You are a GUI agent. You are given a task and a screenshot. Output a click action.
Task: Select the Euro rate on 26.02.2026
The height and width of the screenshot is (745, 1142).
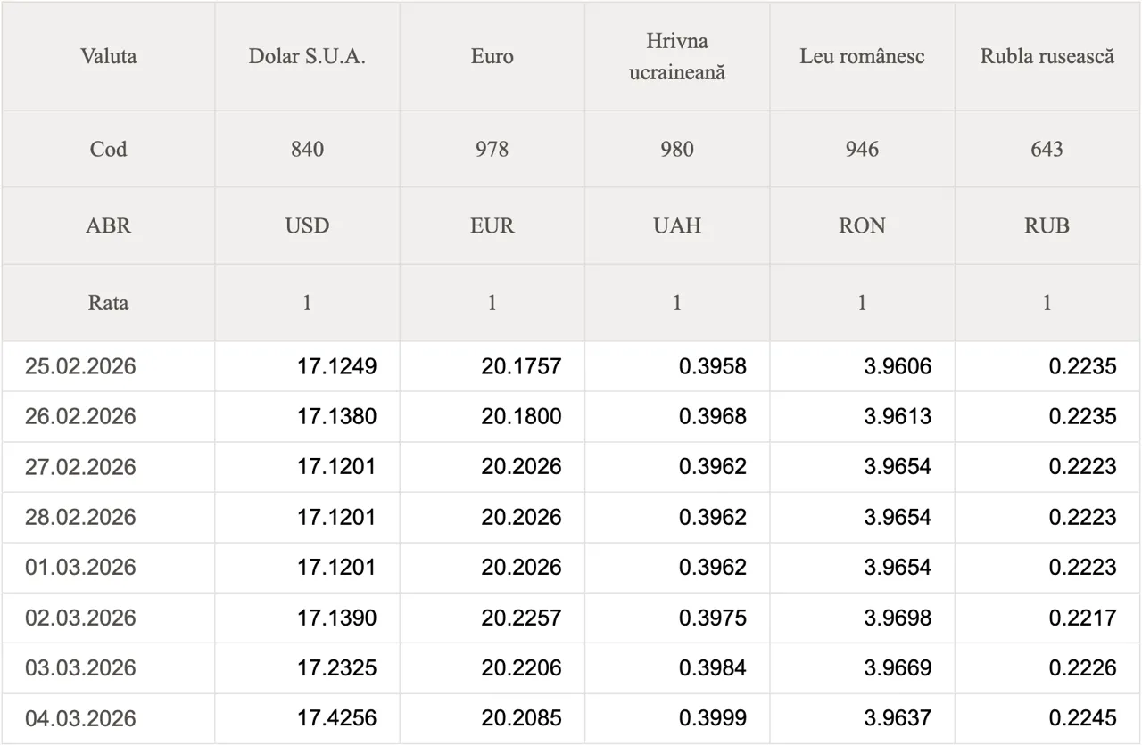click(x=521, y=416)
